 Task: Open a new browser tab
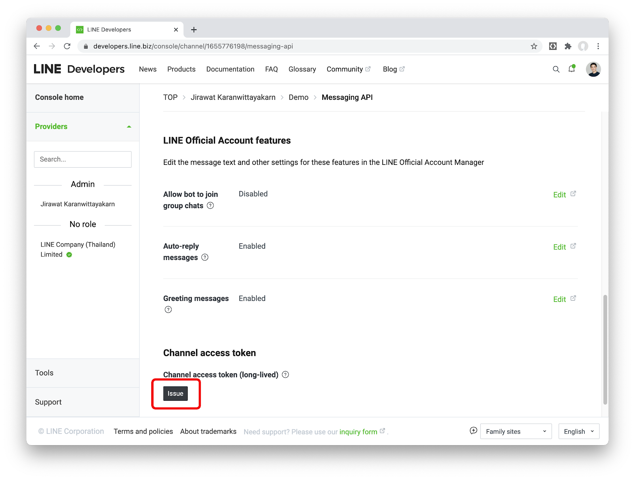pos(194,30)
